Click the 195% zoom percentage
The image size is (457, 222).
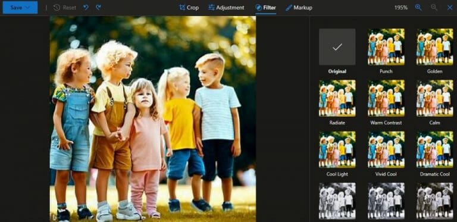400,8
